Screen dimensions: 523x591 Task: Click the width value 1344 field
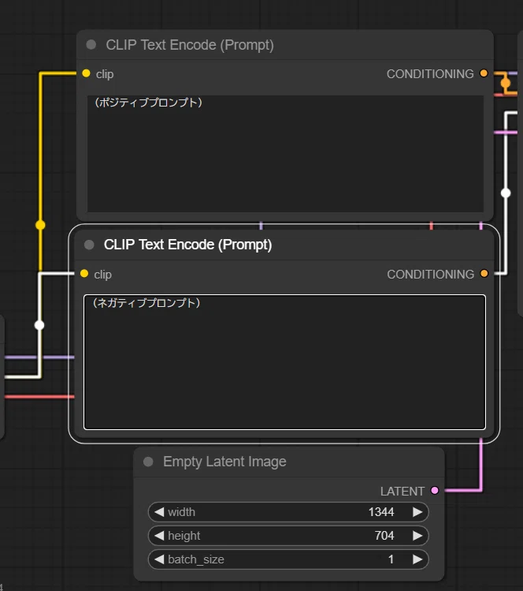pyautogui.click(x=288, y=512)
